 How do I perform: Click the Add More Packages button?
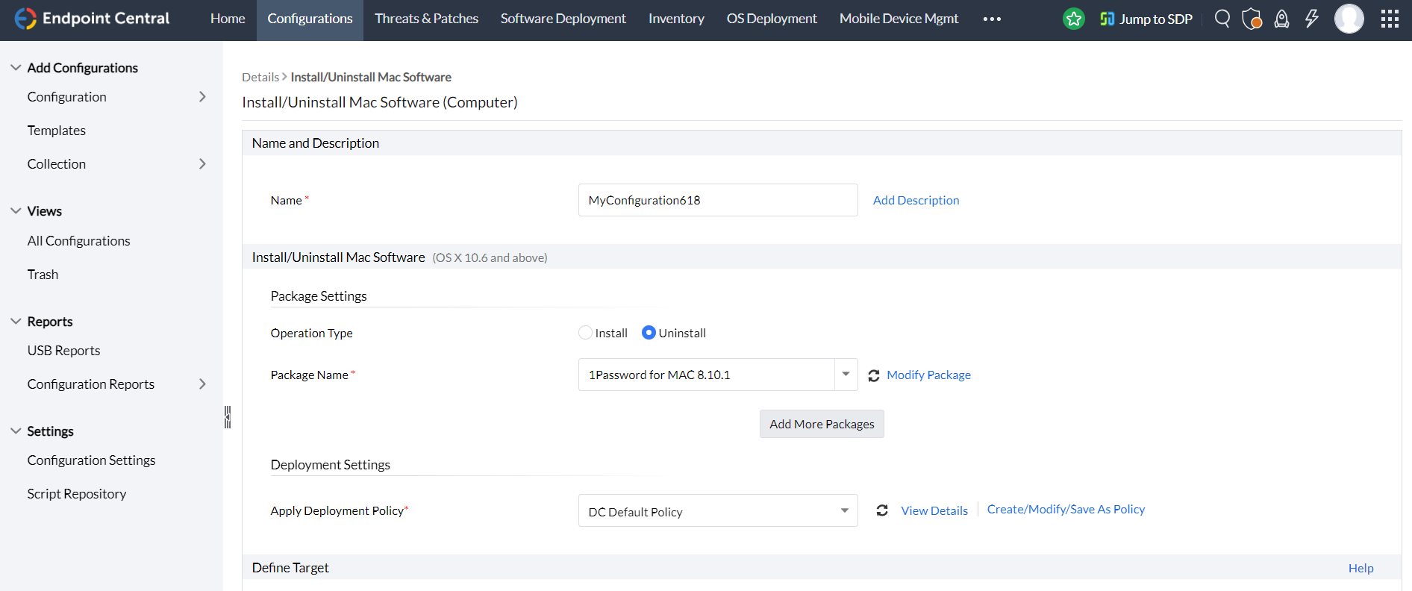point(822,424)
